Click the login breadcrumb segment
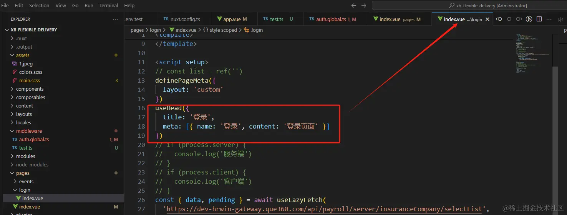567x215 pixels. [x=155, y=30]
